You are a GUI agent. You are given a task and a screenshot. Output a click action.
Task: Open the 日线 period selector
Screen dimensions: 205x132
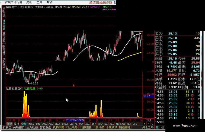(148, 120)
